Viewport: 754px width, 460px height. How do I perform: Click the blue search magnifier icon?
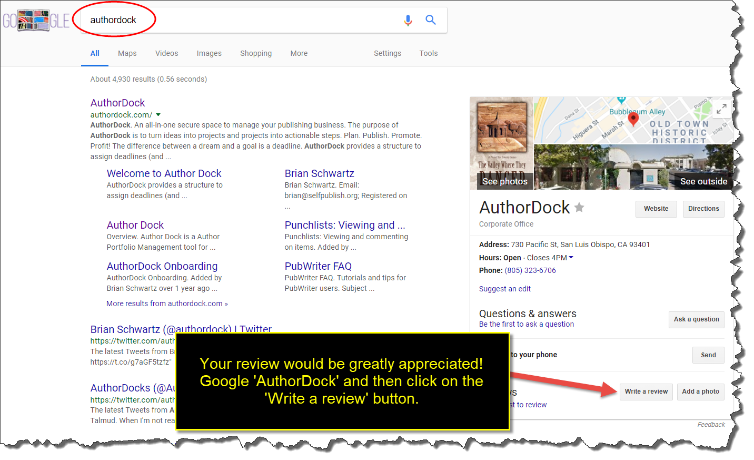pyautogui.click(x=431, y=20)
